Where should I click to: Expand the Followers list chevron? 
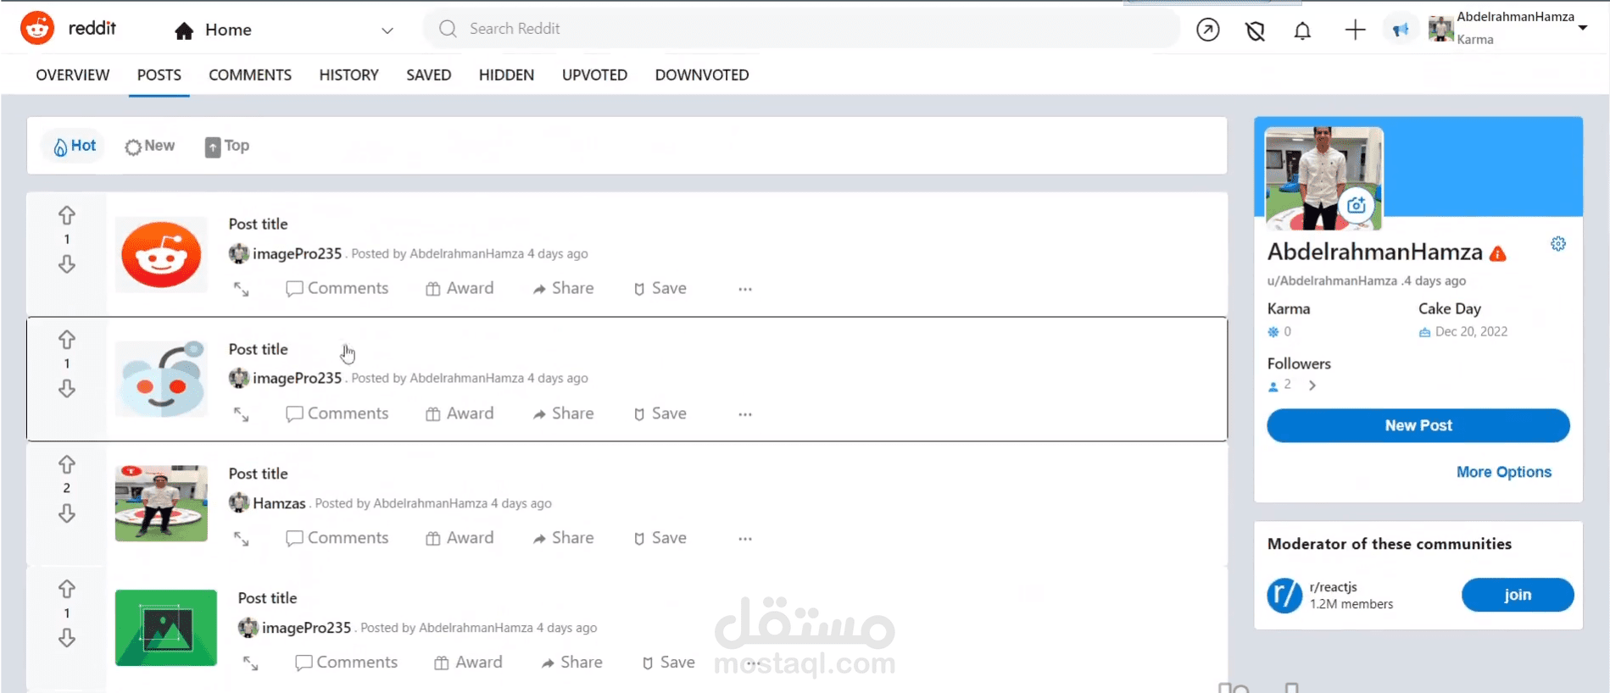point(1312,385)
